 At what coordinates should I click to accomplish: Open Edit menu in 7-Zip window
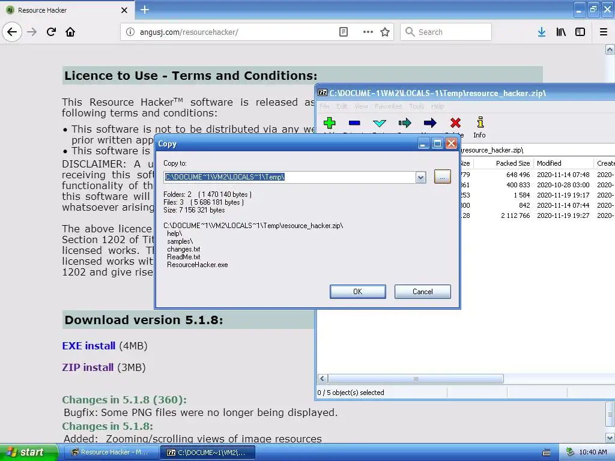[342, 106]
